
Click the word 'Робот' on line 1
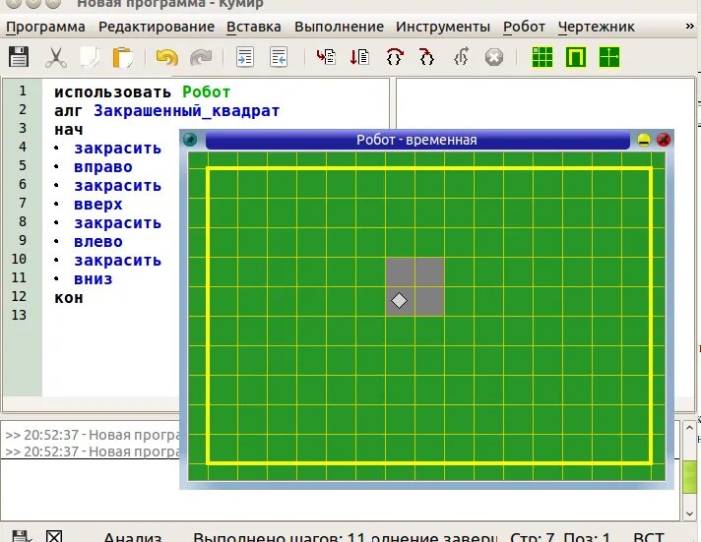click(x=206, y=92)
